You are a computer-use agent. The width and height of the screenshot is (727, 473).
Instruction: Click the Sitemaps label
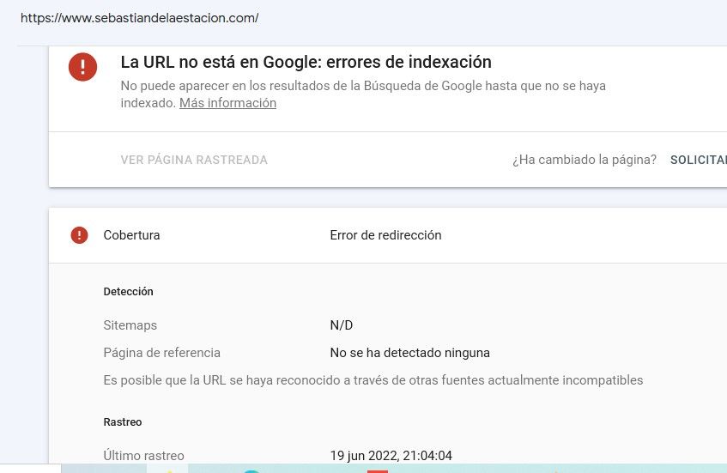click(x=130, y=325)
